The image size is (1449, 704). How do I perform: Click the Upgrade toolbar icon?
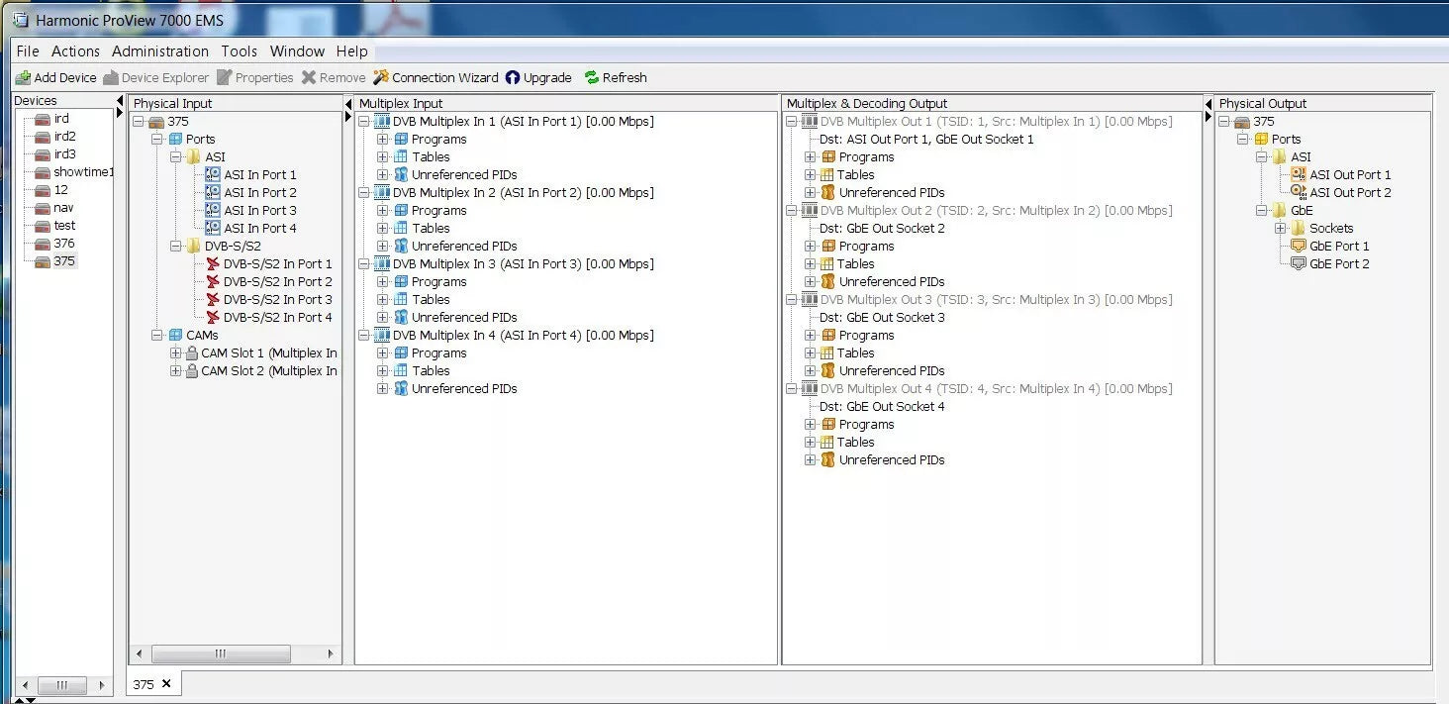[512, 77]
